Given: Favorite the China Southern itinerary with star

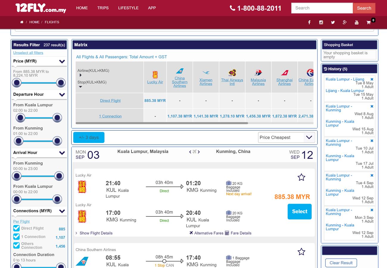Looking at the screenshot, I should coord(301,252).
